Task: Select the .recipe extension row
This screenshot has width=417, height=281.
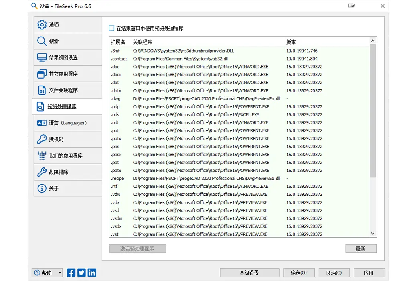Action: [239, 179]
